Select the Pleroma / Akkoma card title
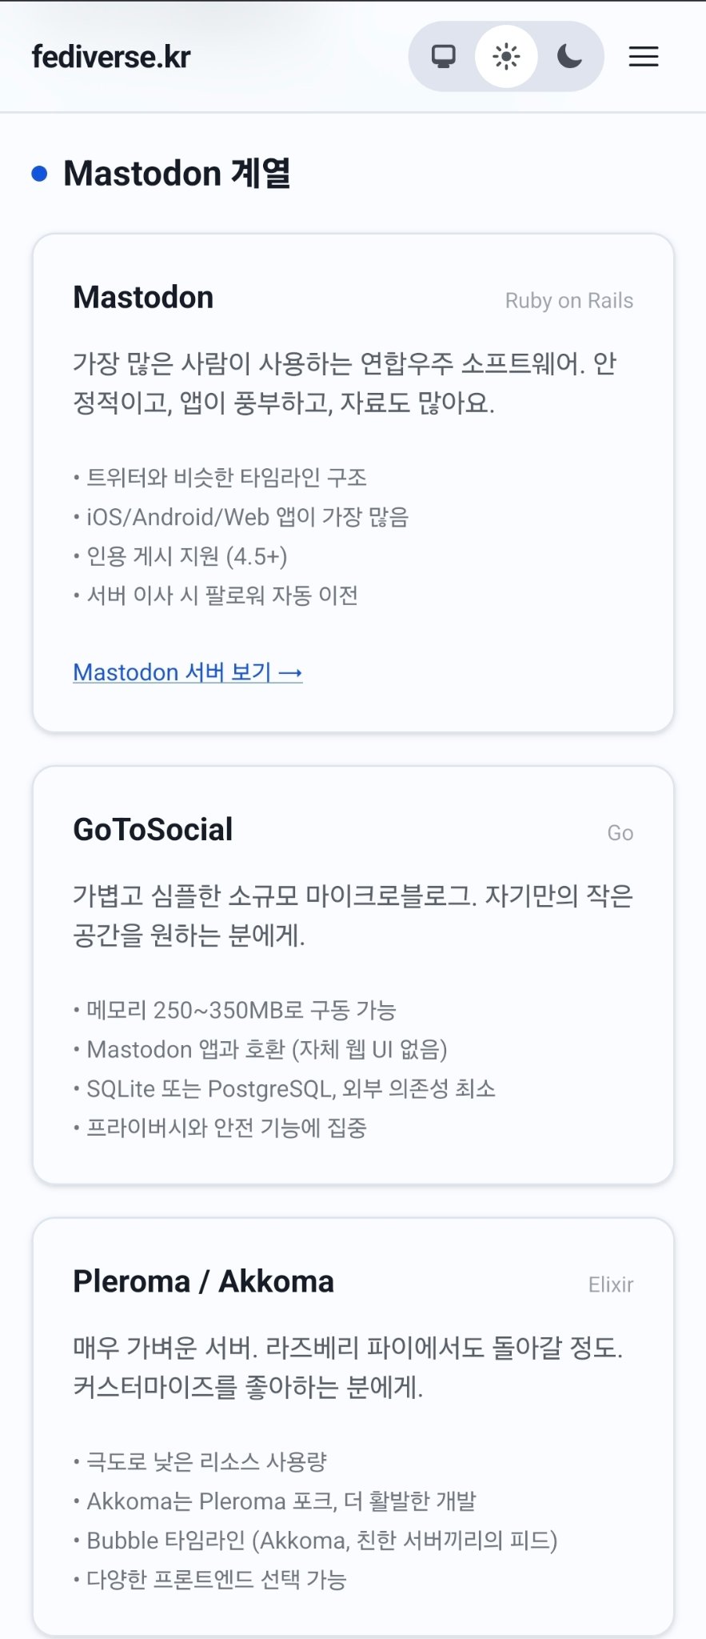The width and height of the screenshot is (706, 1639). point(203,1281)
